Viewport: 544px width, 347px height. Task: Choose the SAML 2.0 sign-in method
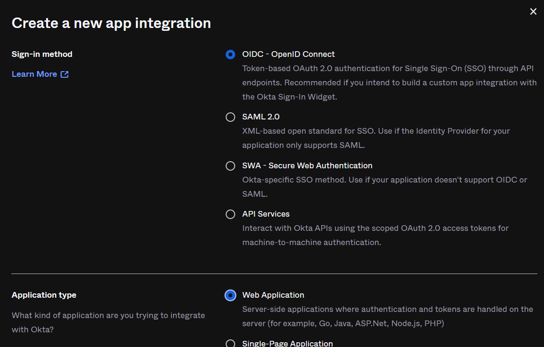click(x=230, y=117)
